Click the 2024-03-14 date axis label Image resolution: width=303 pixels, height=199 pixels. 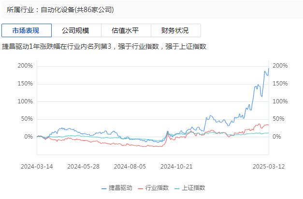(x=37, y=167)
